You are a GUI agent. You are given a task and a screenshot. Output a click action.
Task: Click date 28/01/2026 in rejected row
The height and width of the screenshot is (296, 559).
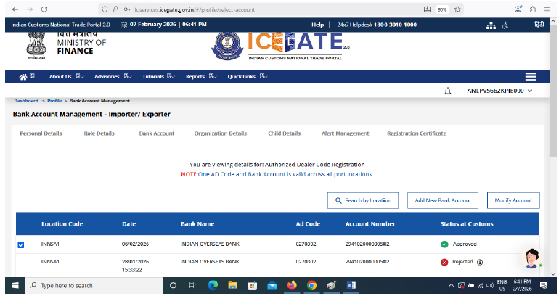pos(136,262)
